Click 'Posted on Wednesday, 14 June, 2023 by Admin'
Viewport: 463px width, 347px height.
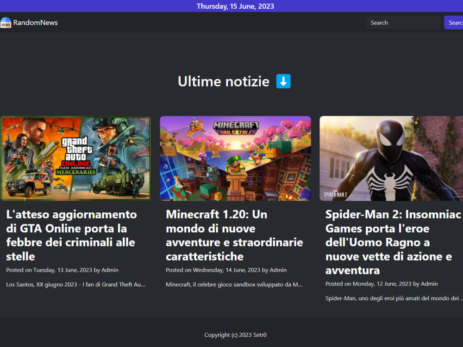[226, 270]
